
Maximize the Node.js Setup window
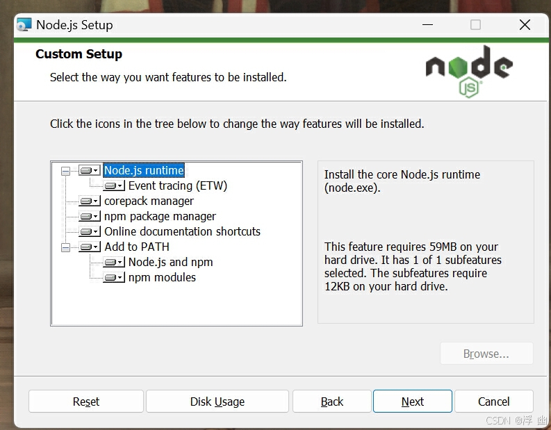(475, 24)
